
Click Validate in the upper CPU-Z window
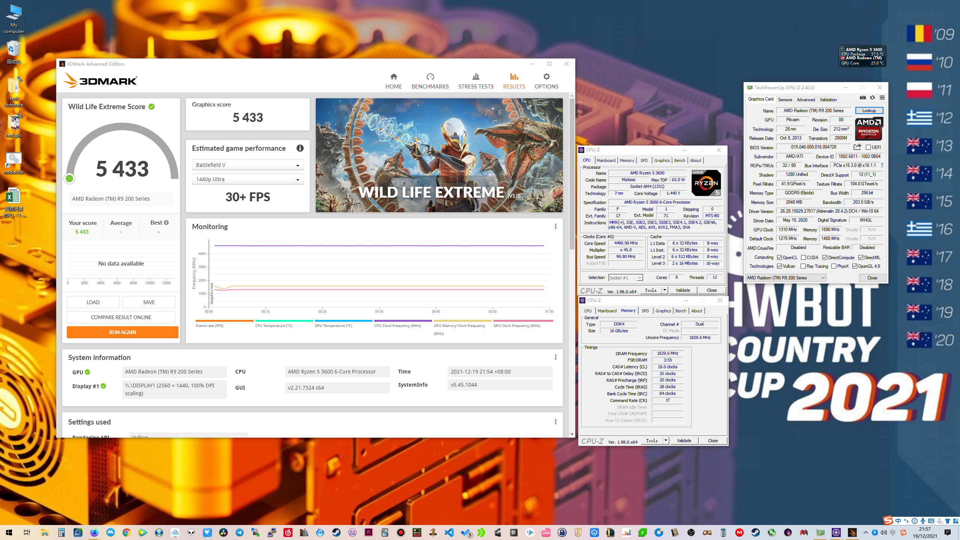pos(683,290)
